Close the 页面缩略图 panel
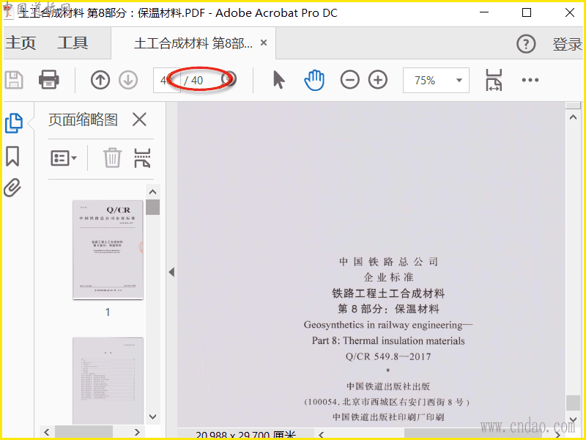 pos(139,120)
